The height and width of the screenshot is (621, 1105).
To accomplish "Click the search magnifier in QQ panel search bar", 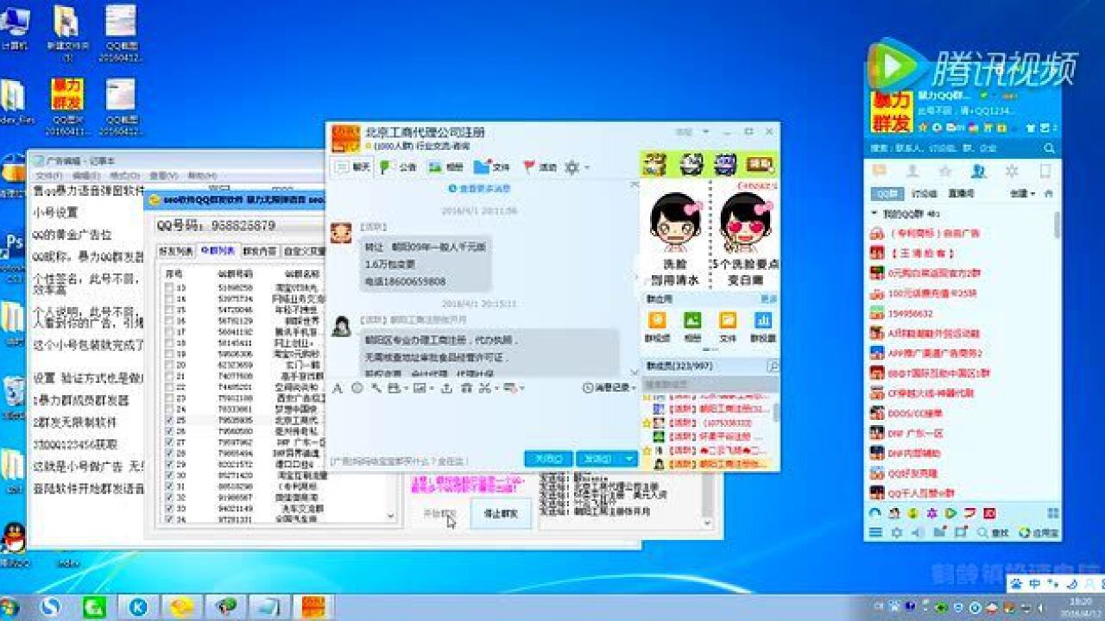I will click(x=1050, y=148).
